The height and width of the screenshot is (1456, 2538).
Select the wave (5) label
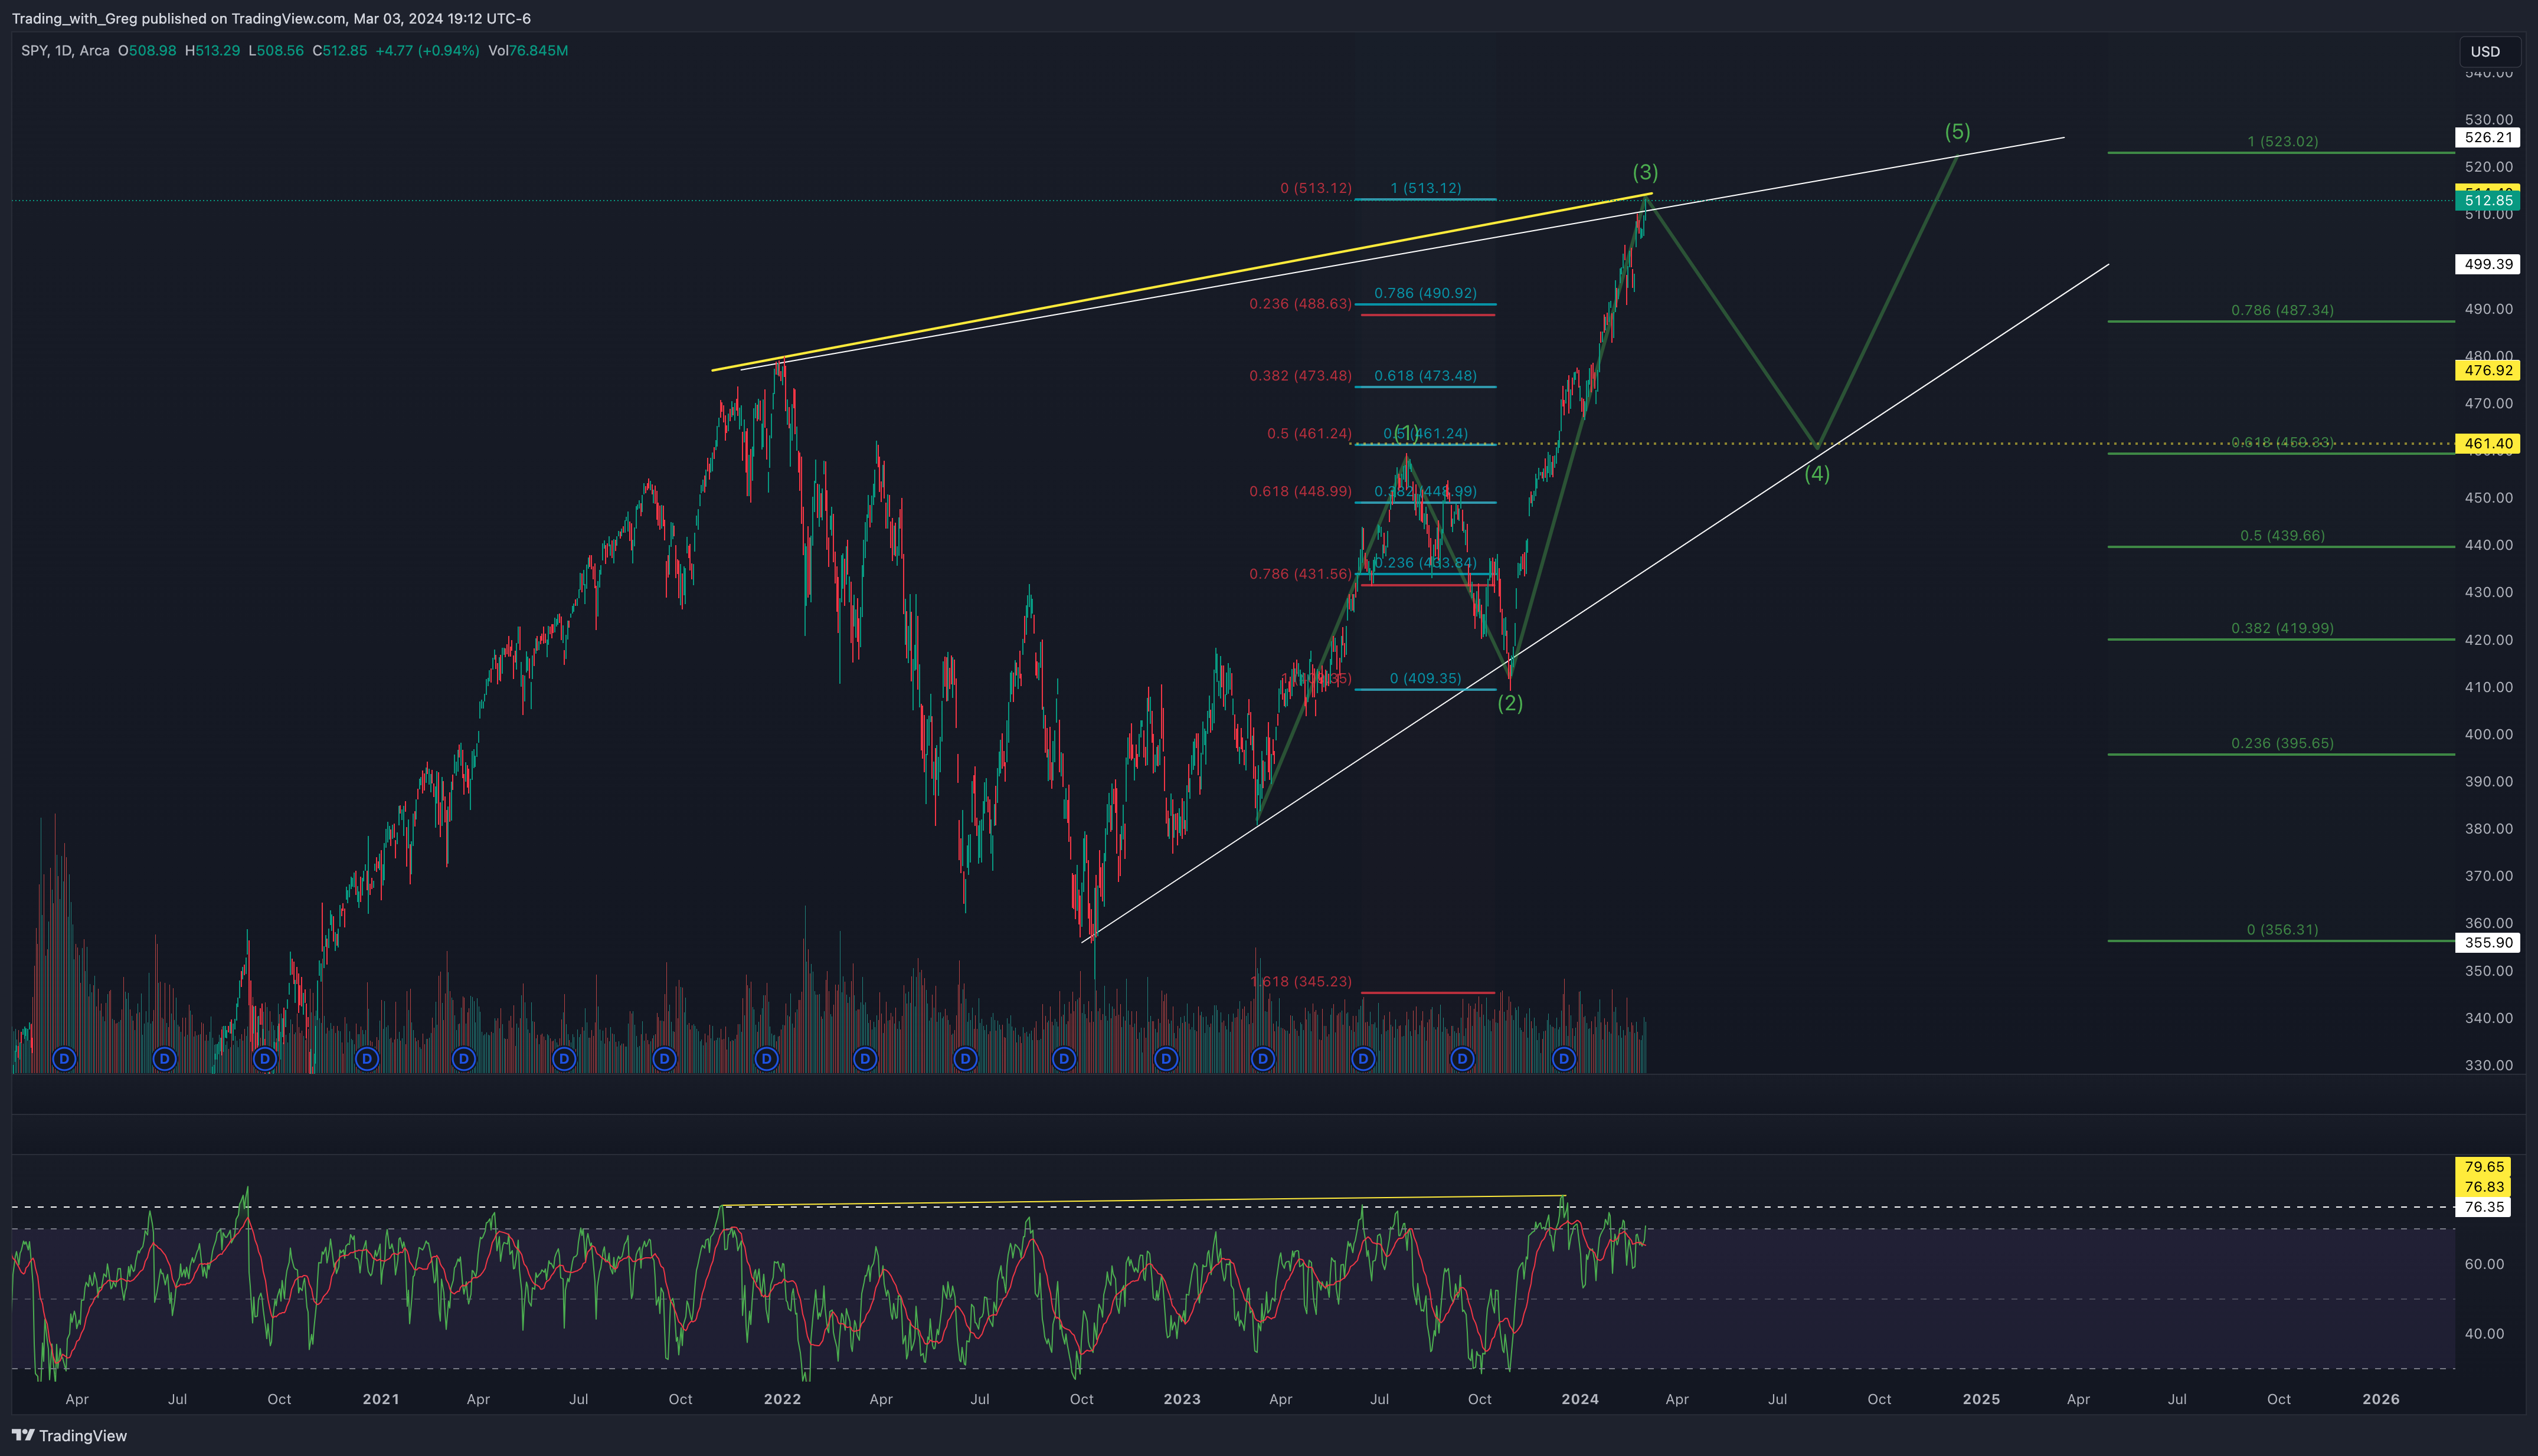[x=1957, y=131]
